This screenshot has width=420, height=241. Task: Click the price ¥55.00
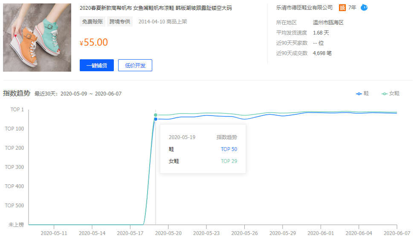pyautogui.click(x=94, y=42)
